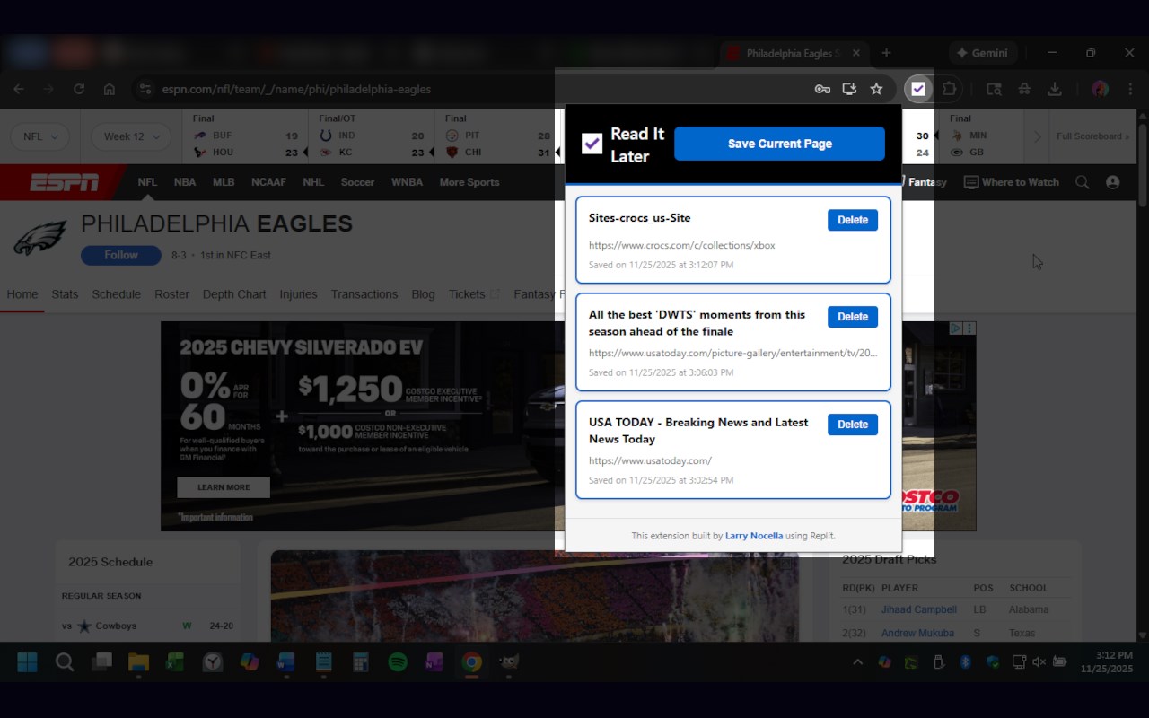This screenshot has width=1149, height=718.
Task: Switch to the Eagles Stats tab
Action: pos(65,294)
